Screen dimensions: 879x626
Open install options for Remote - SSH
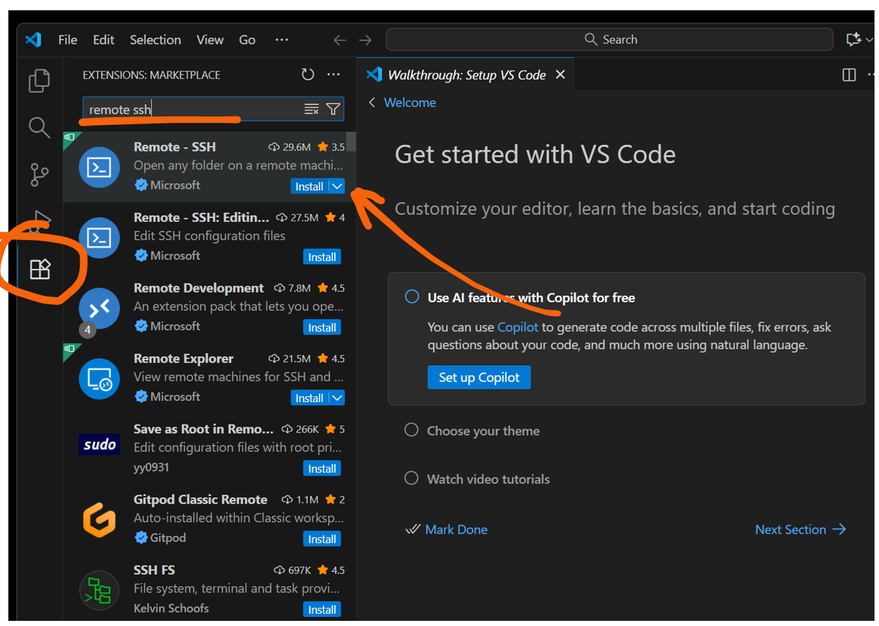coord(338,186)
